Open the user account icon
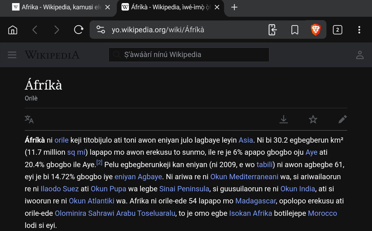 click(360, 55)
